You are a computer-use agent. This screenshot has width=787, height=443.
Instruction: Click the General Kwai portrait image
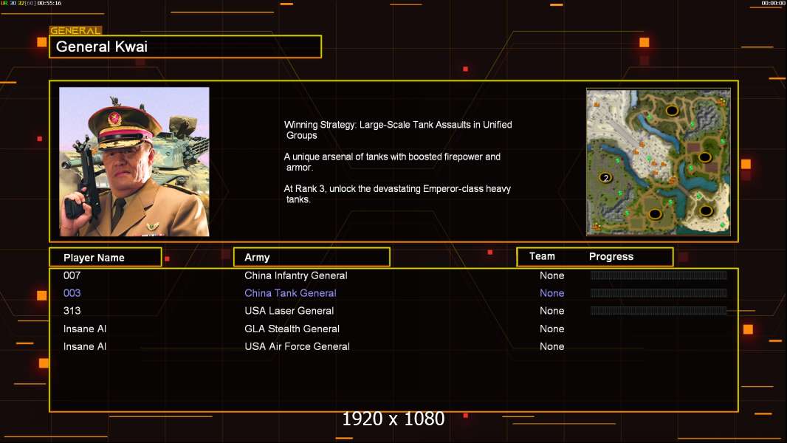coord(134,162)
